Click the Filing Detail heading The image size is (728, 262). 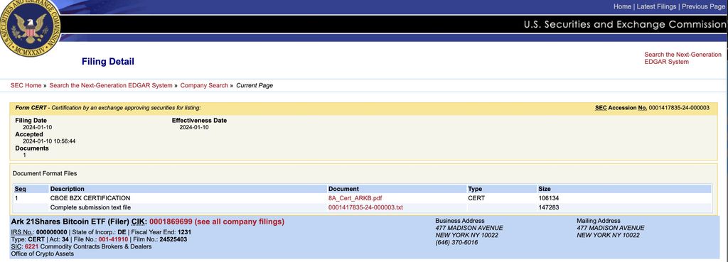click(108, 62)
